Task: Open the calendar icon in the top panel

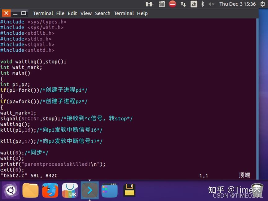Action: 161,4
